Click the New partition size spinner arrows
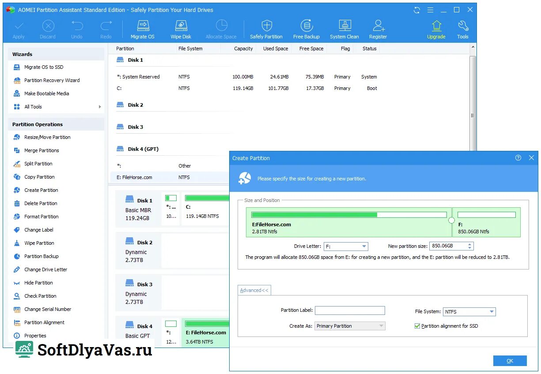541x374 pixels. tap(470, 246)
